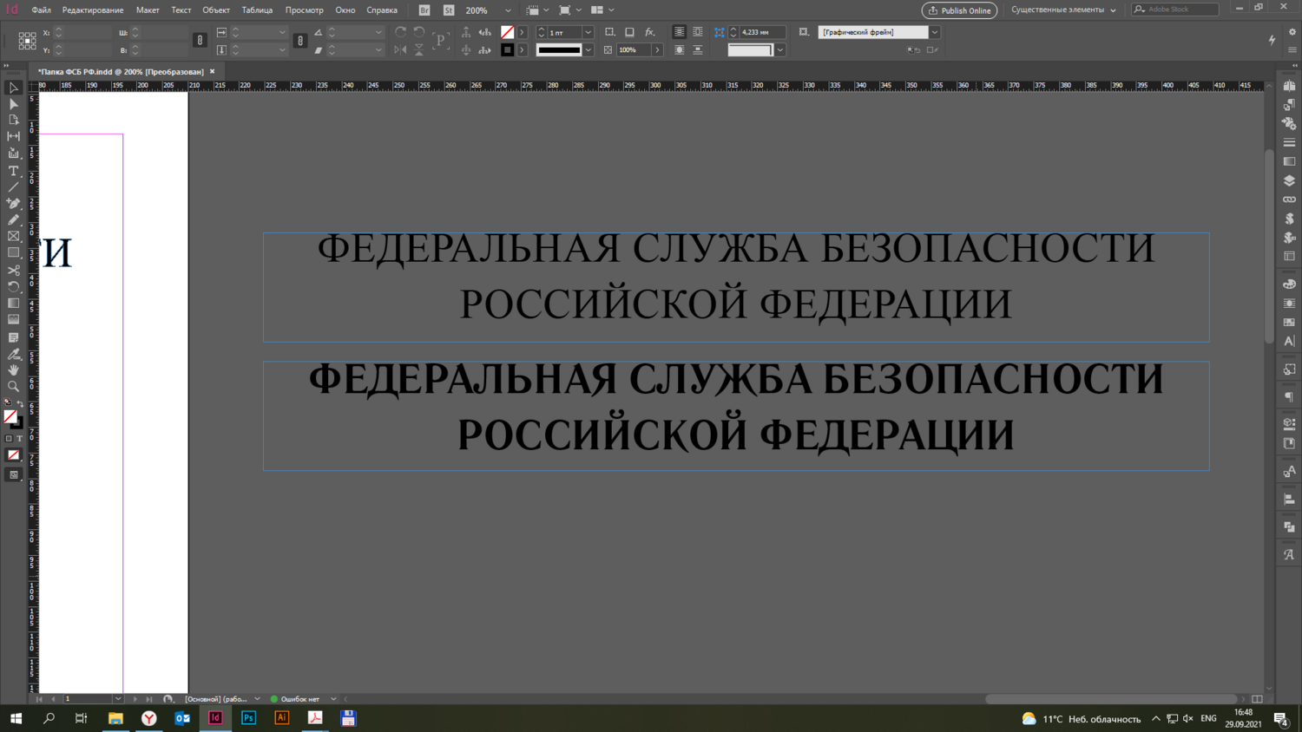
Task: Open the Графический фрейм object style dropdown
Action: tap(935, 32)
